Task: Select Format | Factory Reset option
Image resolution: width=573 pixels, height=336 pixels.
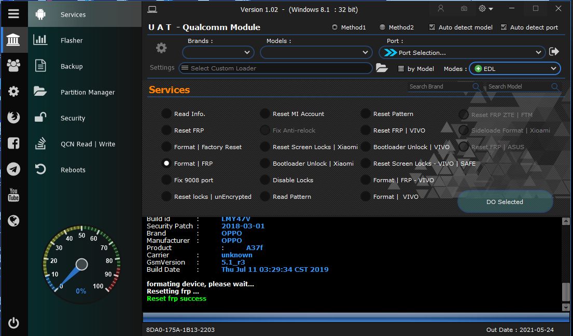Action: tap(166, 147)
